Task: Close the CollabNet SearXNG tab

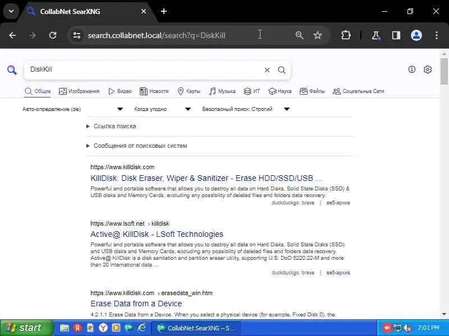Action: (x=144, y=11)
